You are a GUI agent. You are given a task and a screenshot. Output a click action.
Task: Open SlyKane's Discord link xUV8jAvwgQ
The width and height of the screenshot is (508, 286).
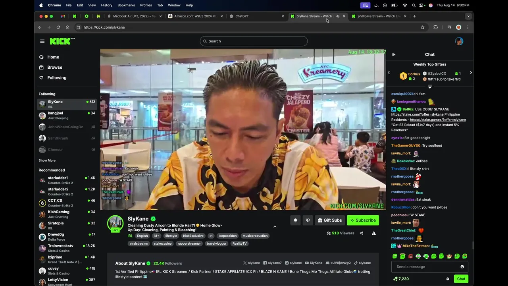tap(338, 263)
